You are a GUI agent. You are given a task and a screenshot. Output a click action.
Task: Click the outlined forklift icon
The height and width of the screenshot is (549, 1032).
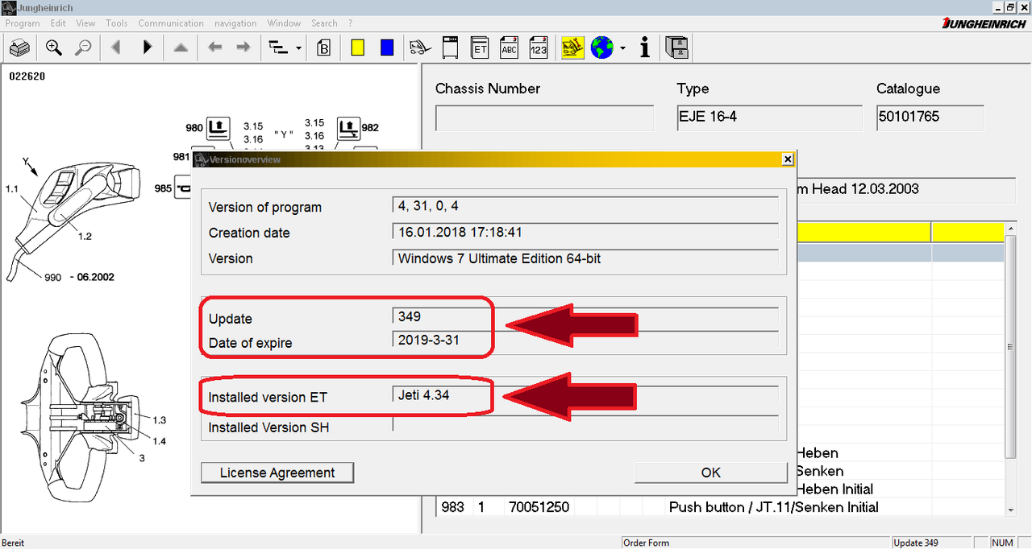coord(420,48)
